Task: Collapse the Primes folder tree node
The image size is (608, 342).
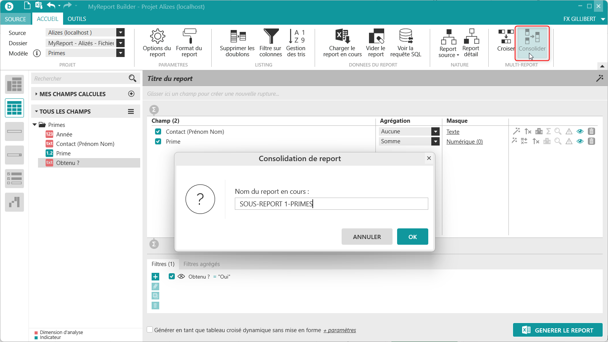Action: (35, 125)
